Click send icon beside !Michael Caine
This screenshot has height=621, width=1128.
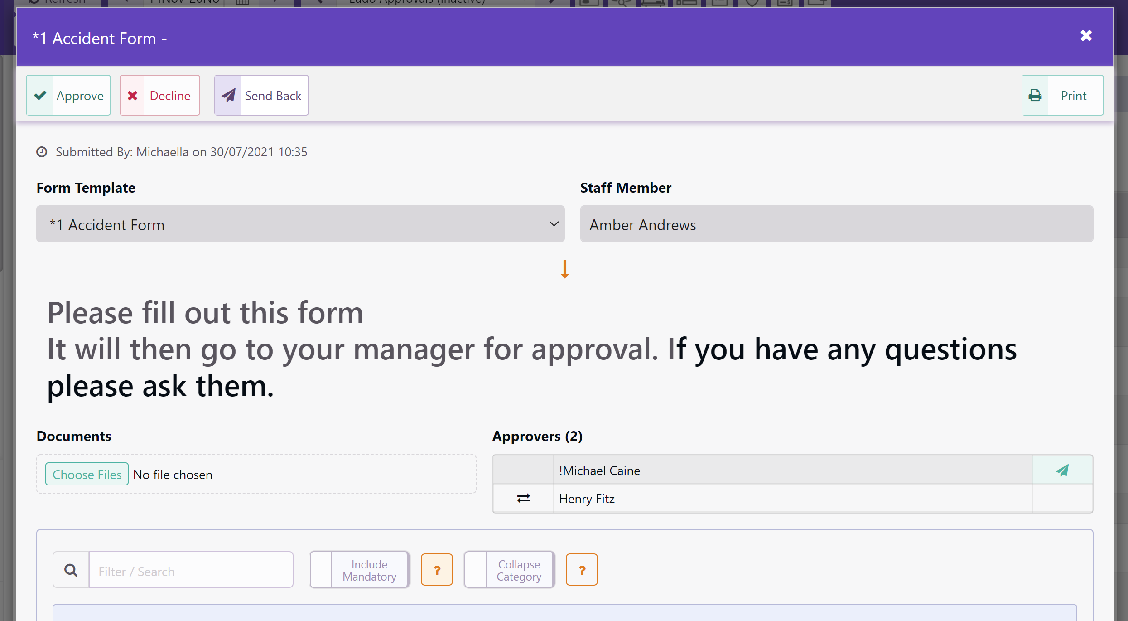pyautogui.click(x=1062, y=470)
